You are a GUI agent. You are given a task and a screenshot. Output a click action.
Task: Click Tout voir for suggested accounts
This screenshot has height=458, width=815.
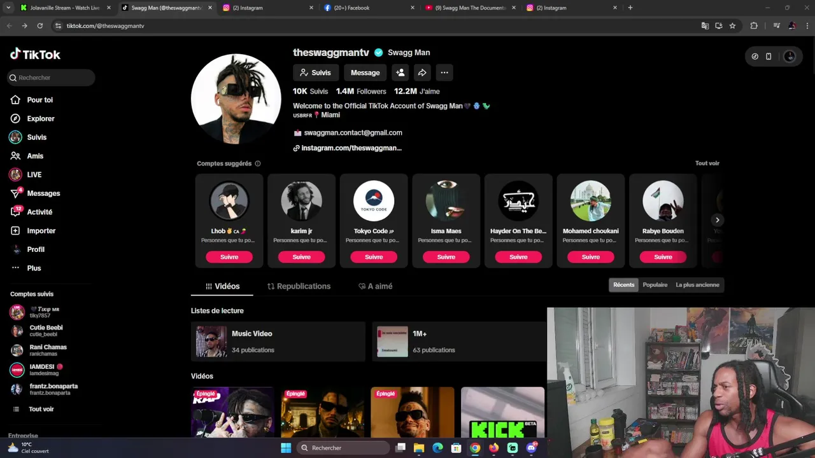coord(707,163)
